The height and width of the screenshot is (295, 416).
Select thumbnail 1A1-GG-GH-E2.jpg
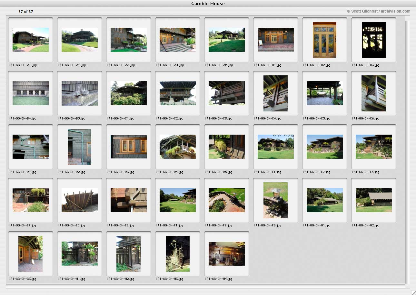coord(325,147)
